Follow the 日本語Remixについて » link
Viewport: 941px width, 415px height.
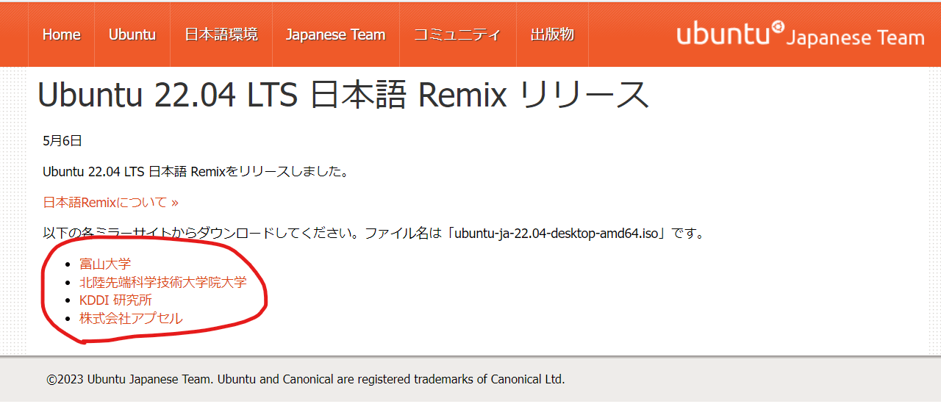(110, 202)
